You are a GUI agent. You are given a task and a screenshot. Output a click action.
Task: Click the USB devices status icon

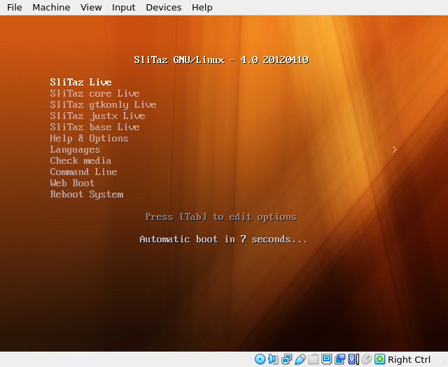(300, 359)
